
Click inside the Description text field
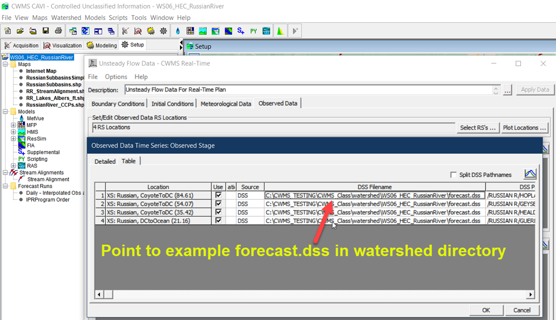point(309,89)
